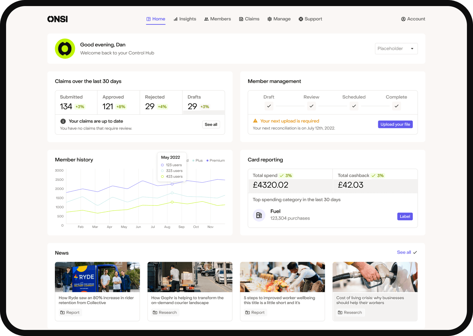The width and height of the screenshot is (473, 336).
Task: Click the green line's May 2022 data point
Action: click(172, 202)
